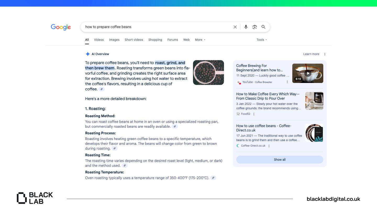Click source link icon after Roasting Method text

pos(175,127)
